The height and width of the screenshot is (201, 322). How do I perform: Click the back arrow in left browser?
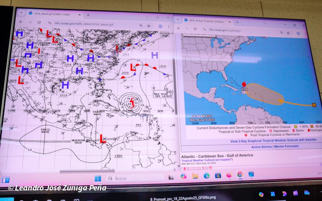coord(20,22)
